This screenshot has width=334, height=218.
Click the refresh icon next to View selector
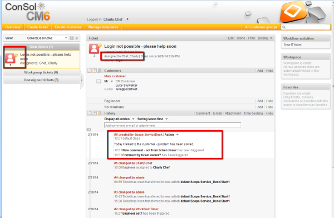(77, 38)
